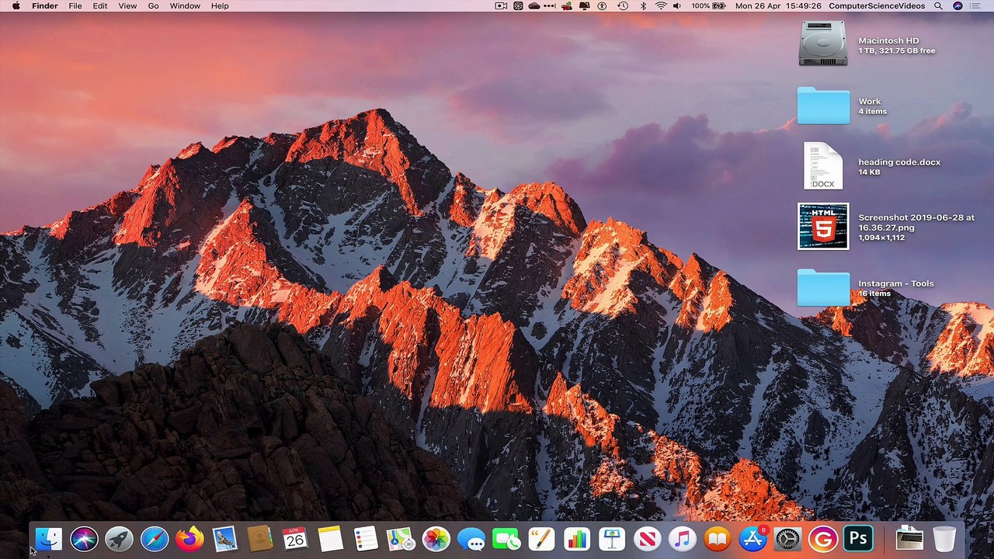Open the Photos app icon
The image size is (994, 559).
click(436, 538)
